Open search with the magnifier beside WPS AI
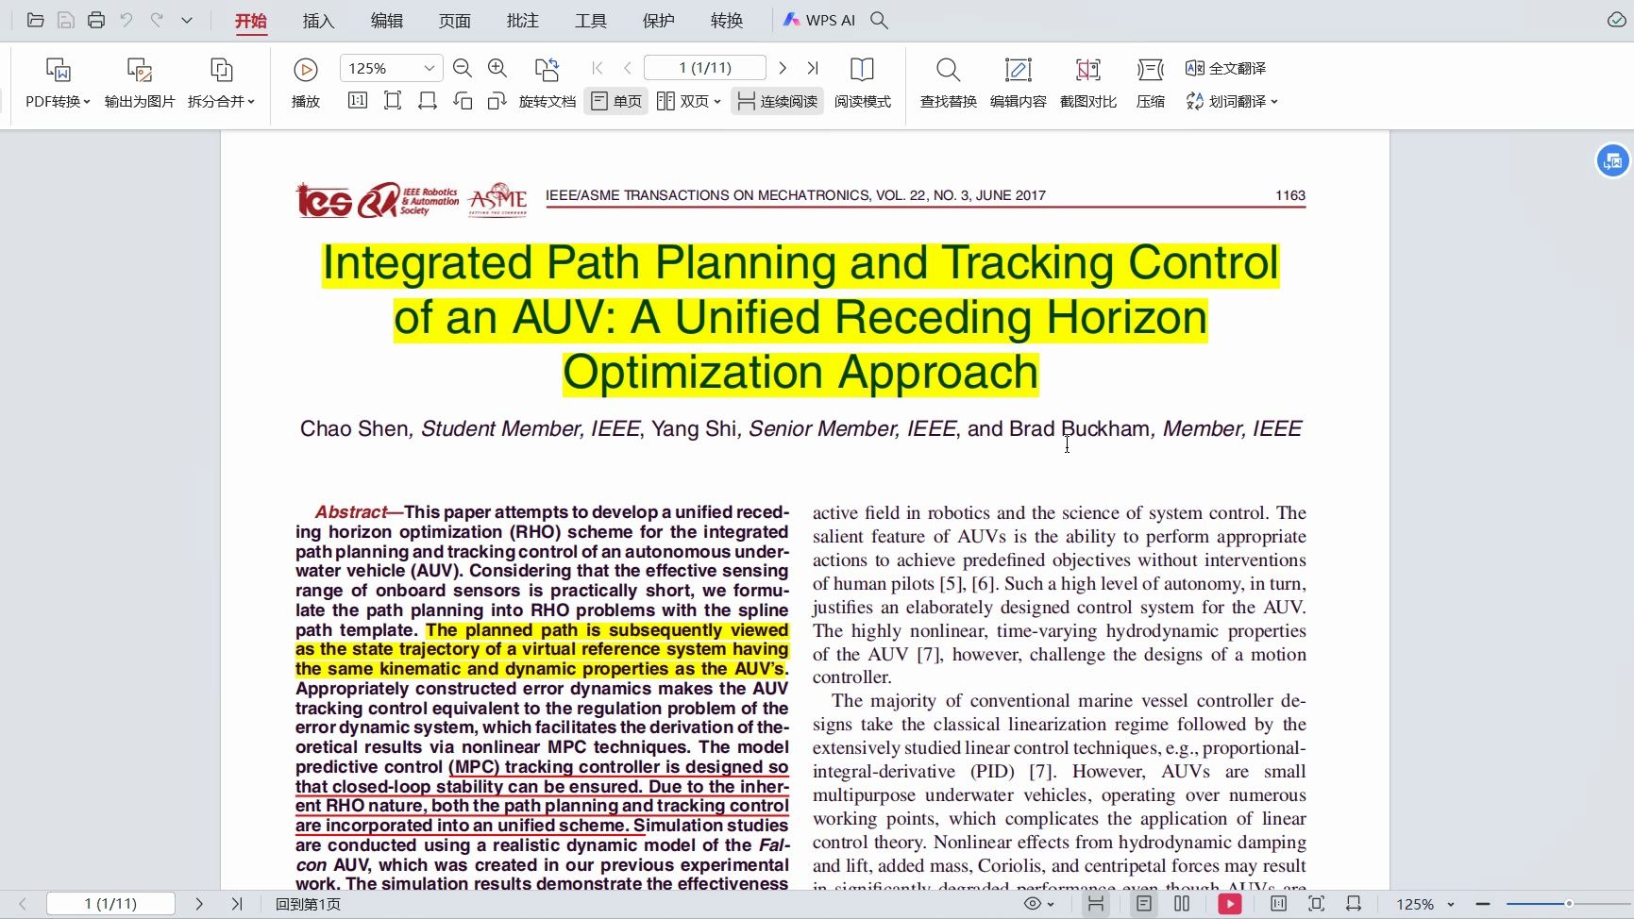This screenshot has height=919, width=1634. pos(879,20)
